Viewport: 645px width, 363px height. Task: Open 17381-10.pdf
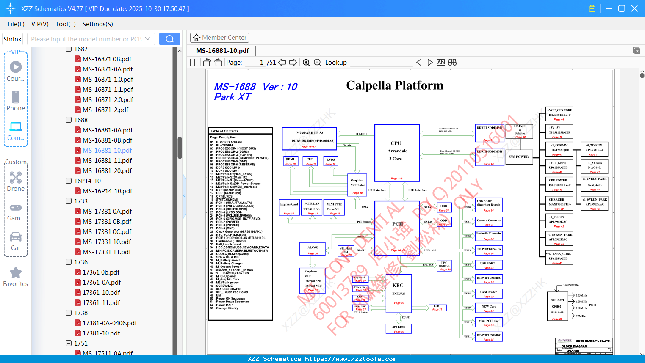[101, 333]
